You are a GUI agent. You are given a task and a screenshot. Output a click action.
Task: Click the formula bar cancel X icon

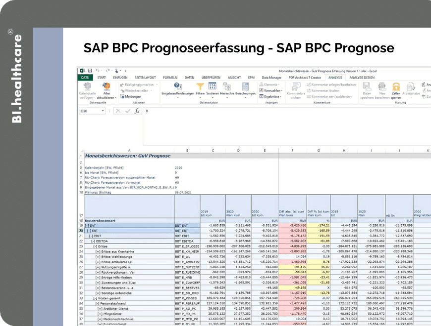pos(118,111)
